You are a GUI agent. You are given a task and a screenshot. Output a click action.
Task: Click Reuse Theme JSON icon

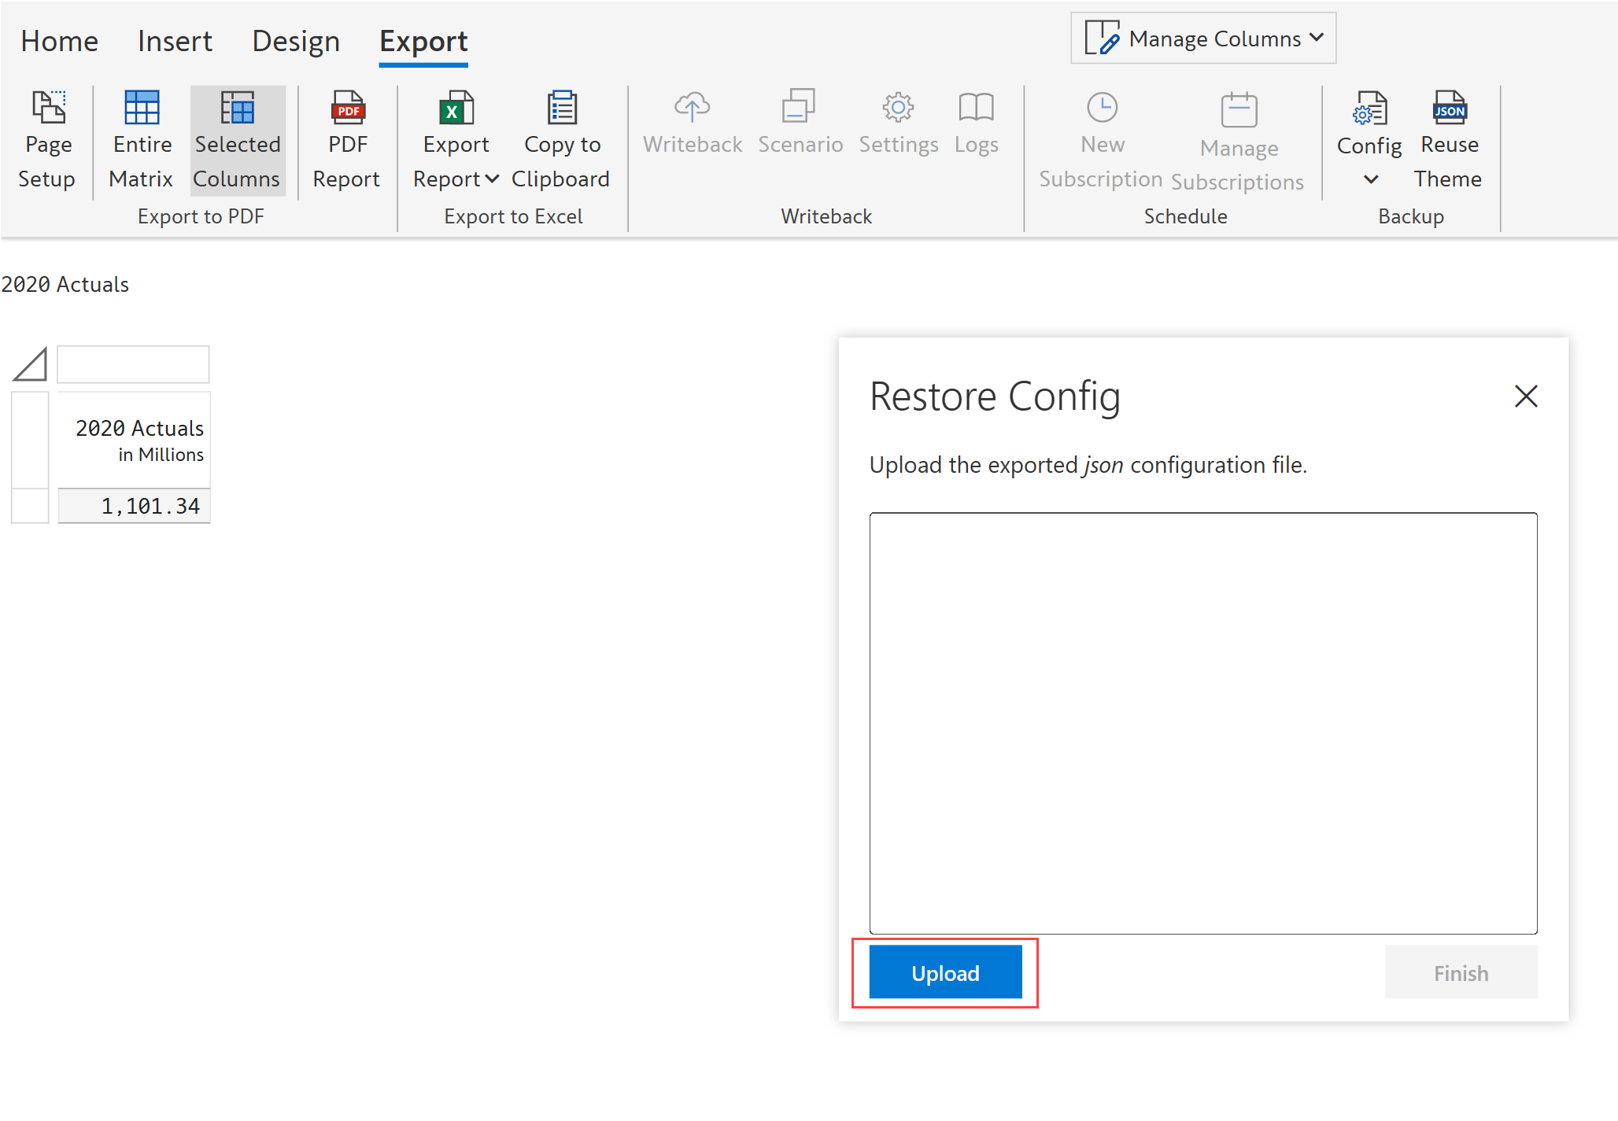click(x=1449, y=109)
